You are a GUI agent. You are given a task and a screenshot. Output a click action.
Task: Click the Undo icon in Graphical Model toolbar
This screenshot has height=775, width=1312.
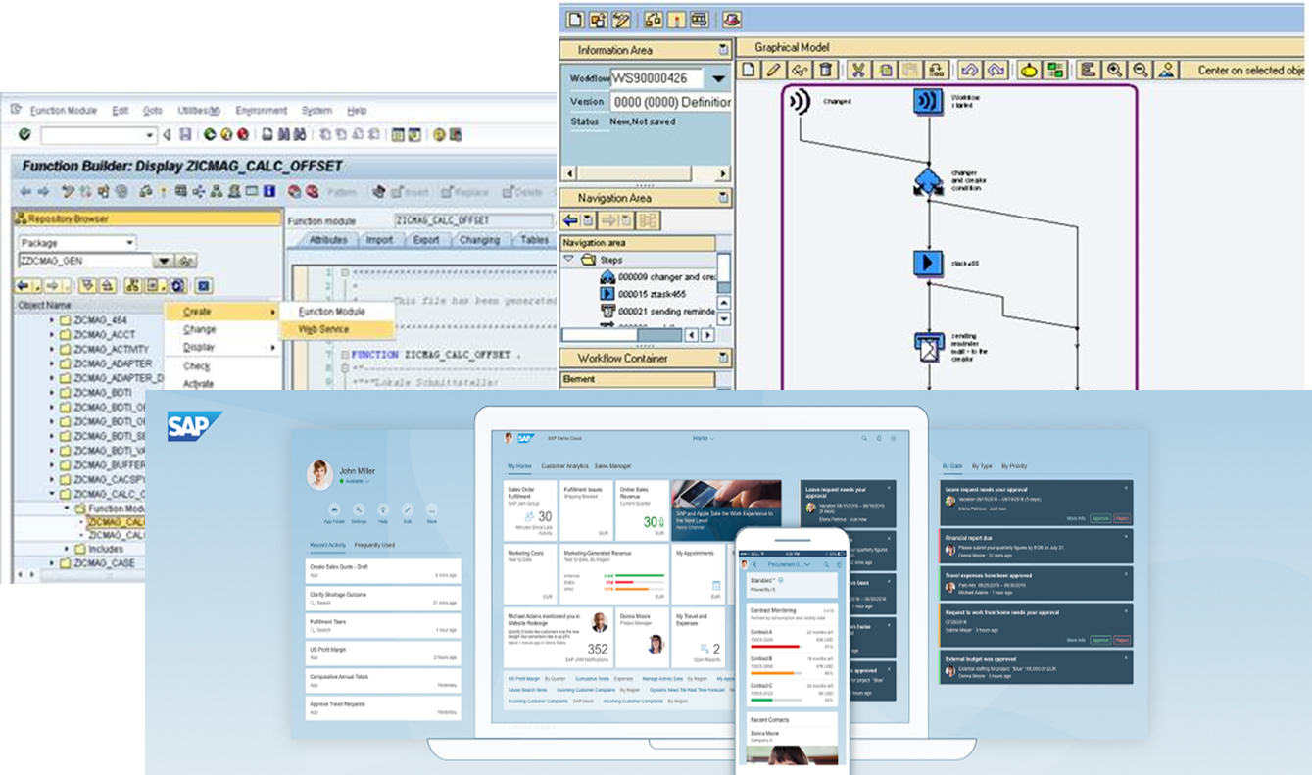pyautogui.click(x=969, y=70)
